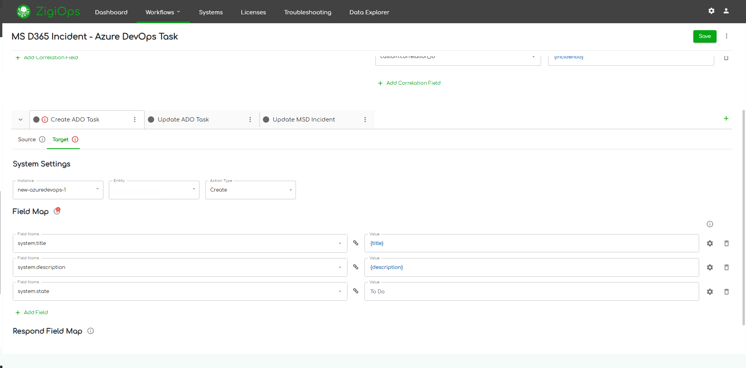This screenshot has height=368, width=746.
Task: Click the Field Map warning icon
Action: [57, 211]
